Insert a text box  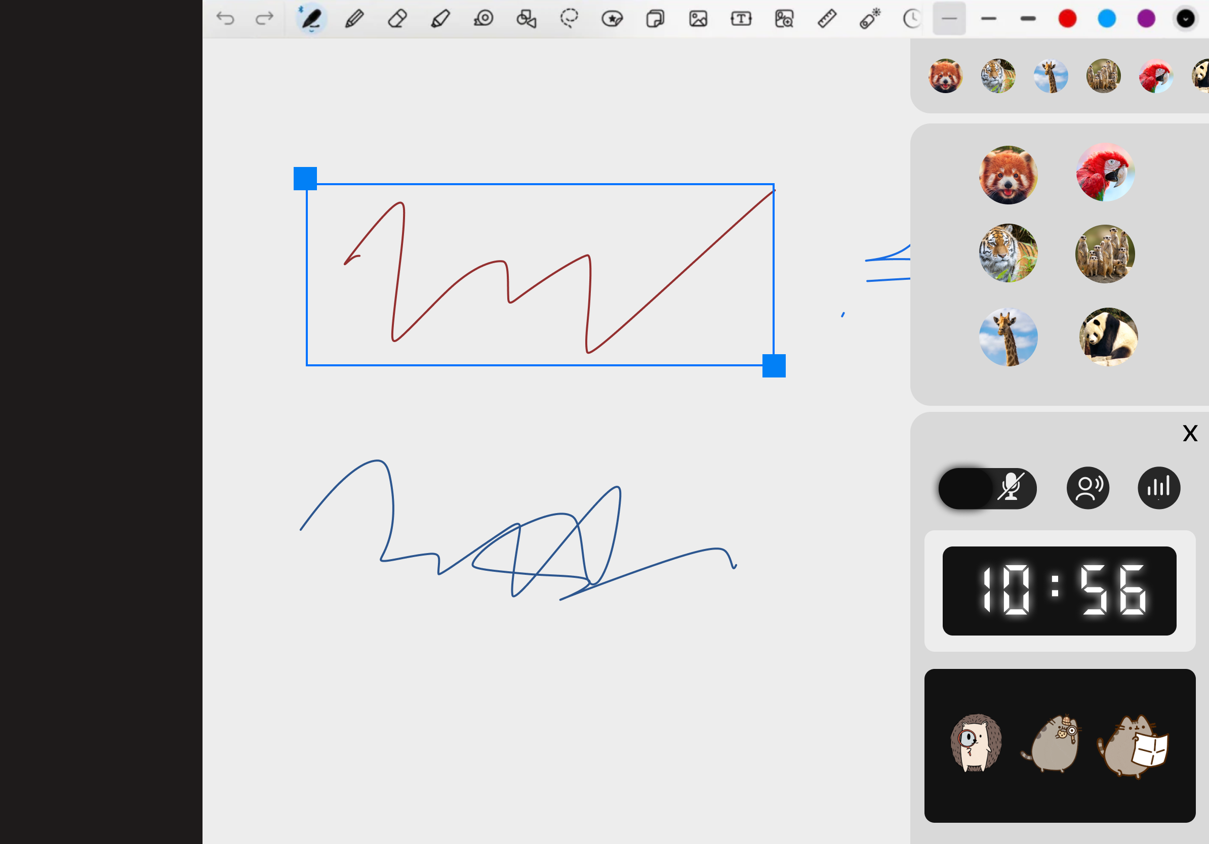[741, 19]
